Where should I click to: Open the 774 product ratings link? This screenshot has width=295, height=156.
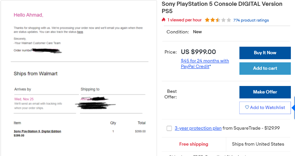[x=251, y=20]
